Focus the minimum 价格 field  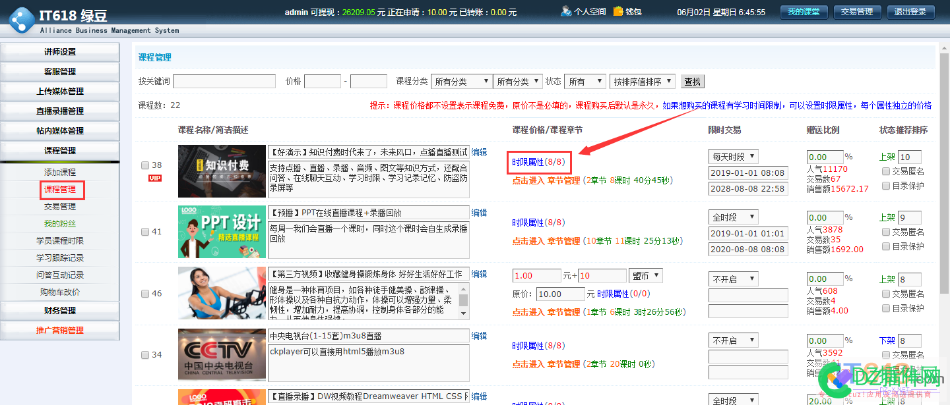click(323, 81)
